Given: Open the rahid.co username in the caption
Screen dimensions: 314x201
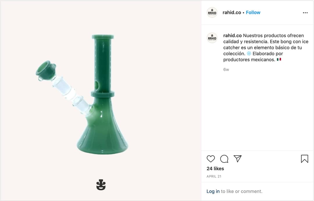Looking at the screenshot, I should pos(232,36).
